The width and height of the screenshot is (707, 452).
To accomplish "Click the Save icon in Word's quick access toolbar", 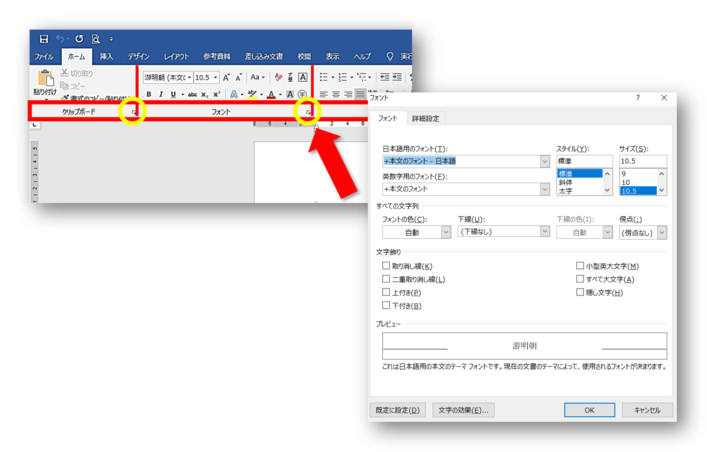I will point(44,39).
